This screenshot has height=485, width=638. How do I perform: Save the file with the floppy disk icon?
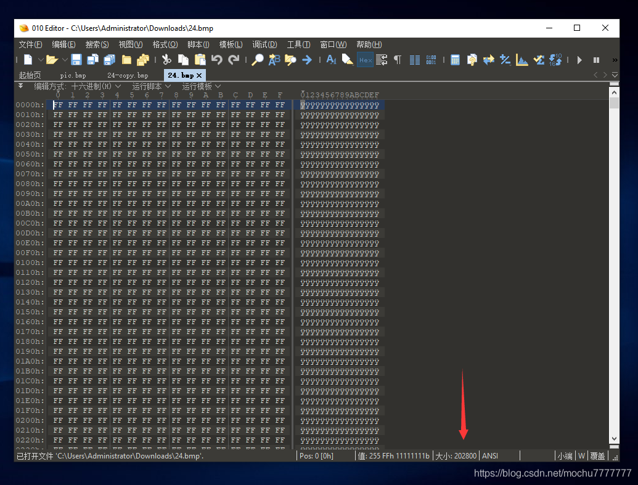76,60
